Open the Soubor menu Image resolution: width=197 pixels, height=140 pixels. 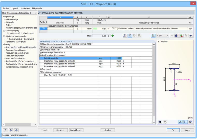6,8
